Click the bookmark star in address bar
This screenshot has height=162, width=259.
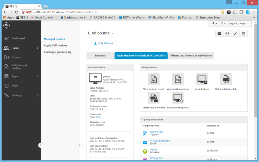coord(222,12)
